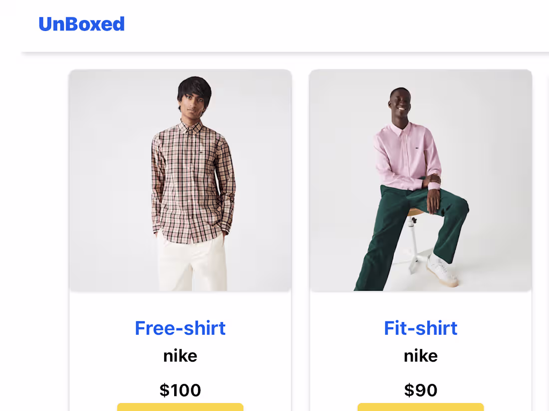549x411 pixels.
Task: Click the Free-shirt heading text
Action: pyautogui.click(x=180, y=328)
